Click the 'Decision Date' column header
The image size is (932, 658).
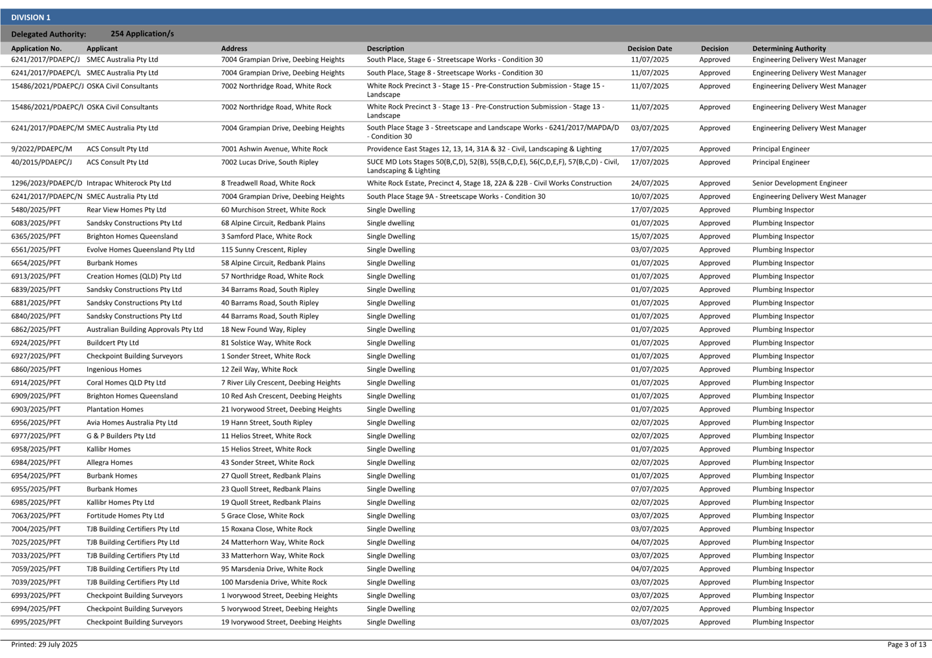tap(649, 48)
